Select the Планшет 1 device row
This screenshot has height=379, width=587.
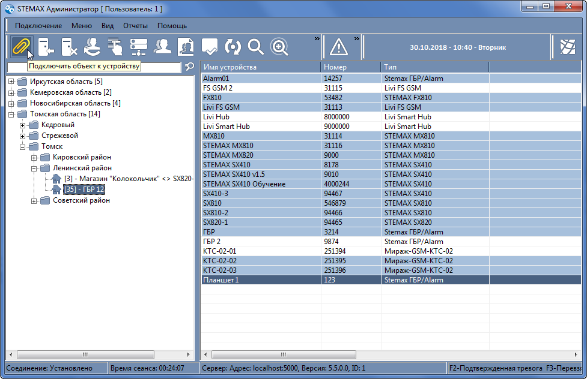tap(391, 280)
